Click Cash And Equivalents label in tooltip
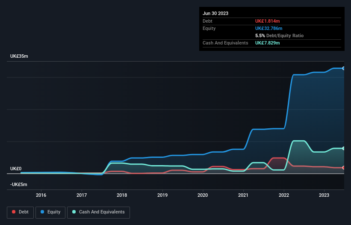The height and width of the screenshot is (225, 351). click(x=225, y=43)
